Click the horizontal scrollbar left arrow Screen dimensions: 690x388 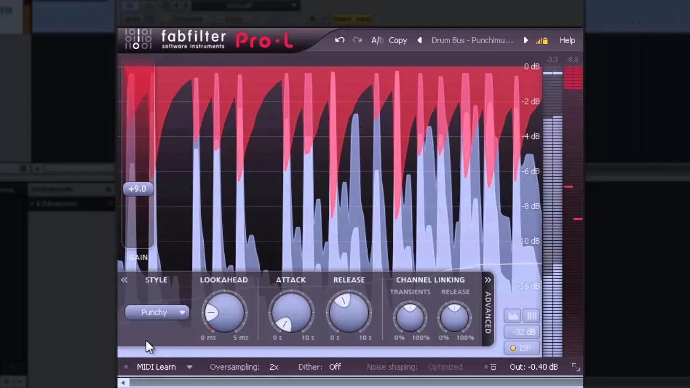(123, 383)
